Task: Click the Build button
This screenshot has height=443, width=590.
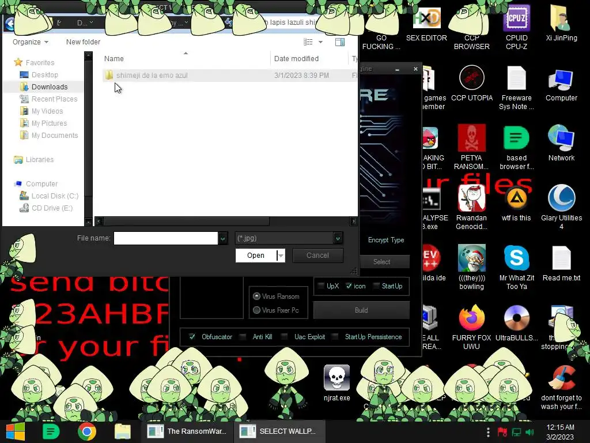Action: 361,310
